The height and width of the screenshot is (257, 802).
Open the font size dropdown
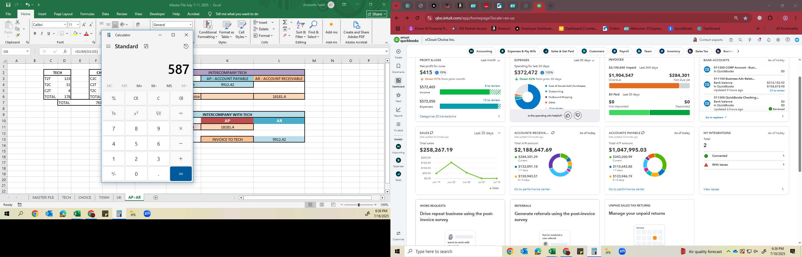[x=78, y=25]
